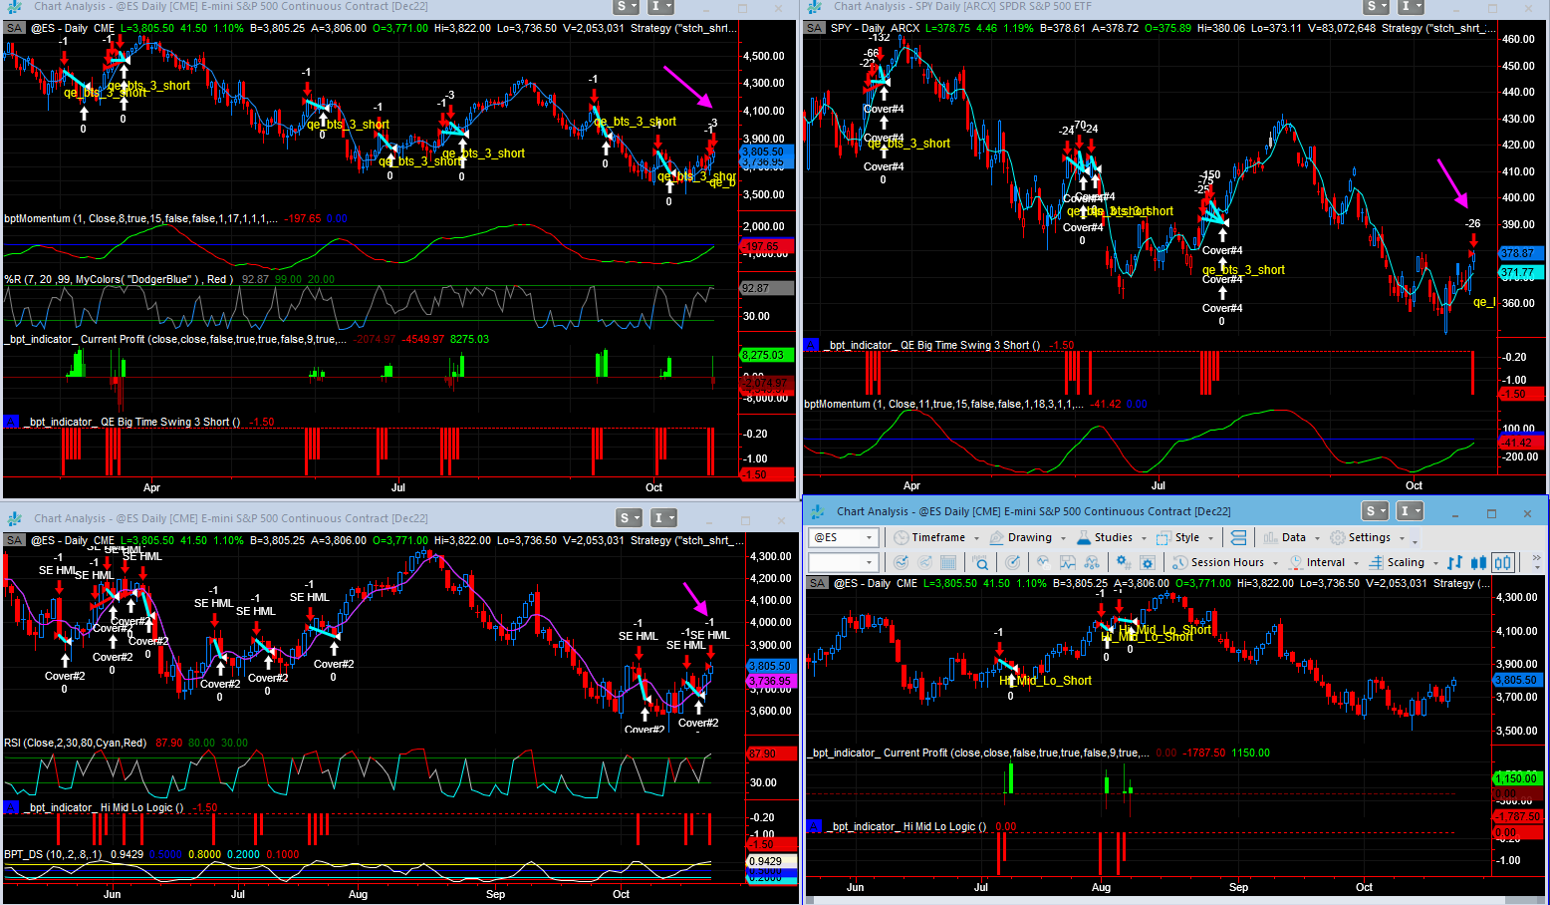Expand the Studies dropdown arrow

pos(1144,538)
